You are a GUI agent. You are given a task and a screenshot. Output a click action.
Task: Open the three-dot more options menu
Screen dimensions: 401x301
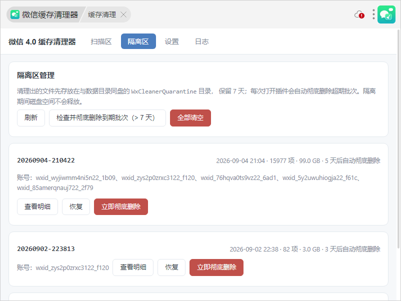click(x=373, y=14)
